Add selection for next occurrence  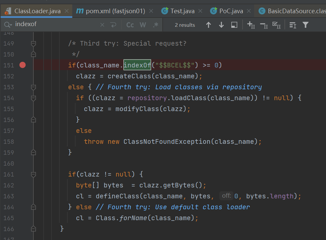(251, 25)
